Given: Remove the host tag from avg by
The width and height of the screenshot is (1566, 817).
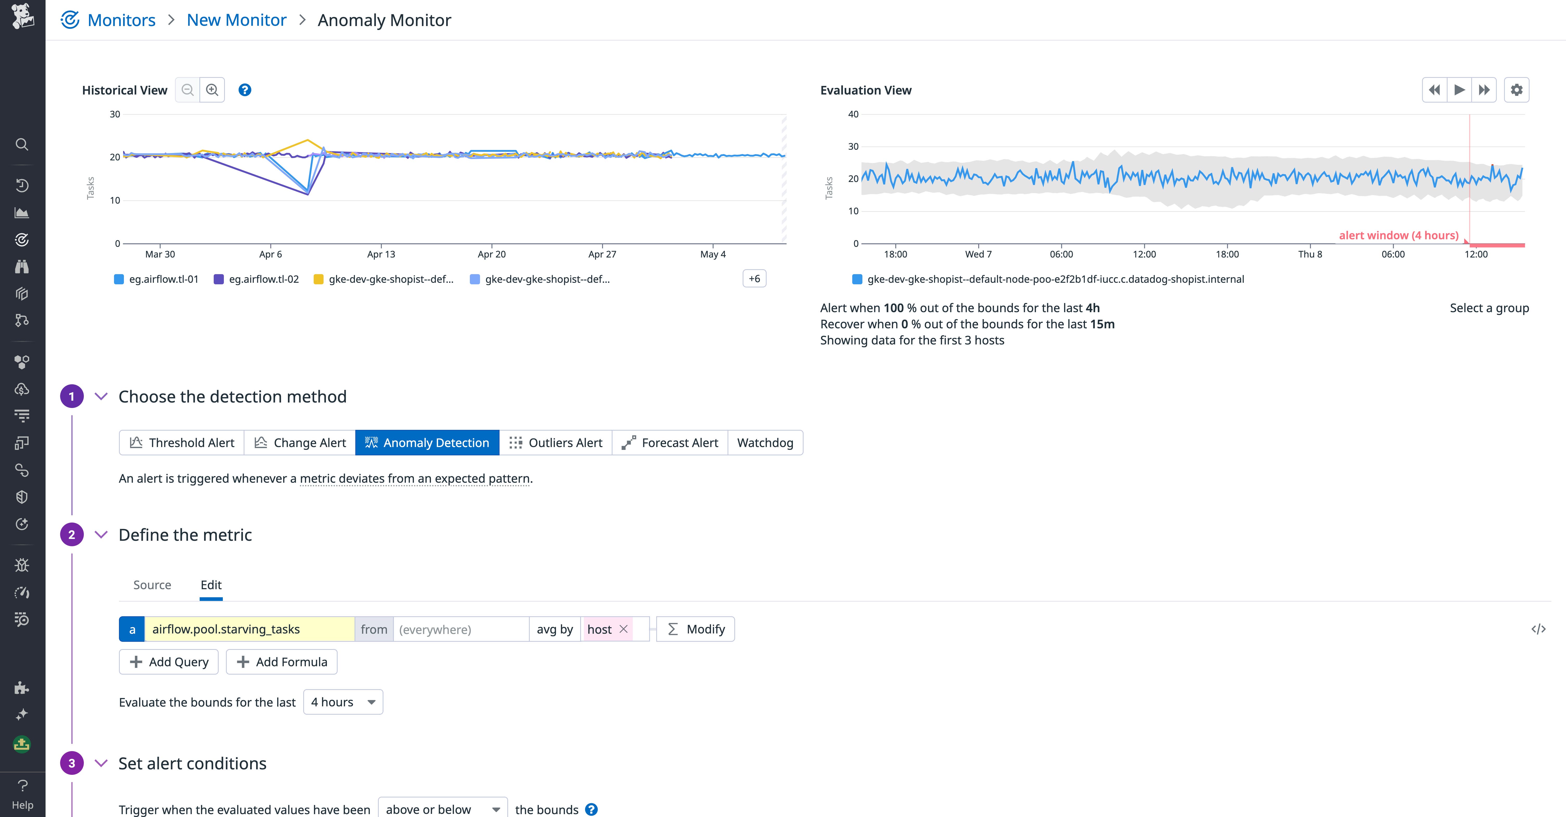Looking at the screenshot, I should tap(623, 629).
